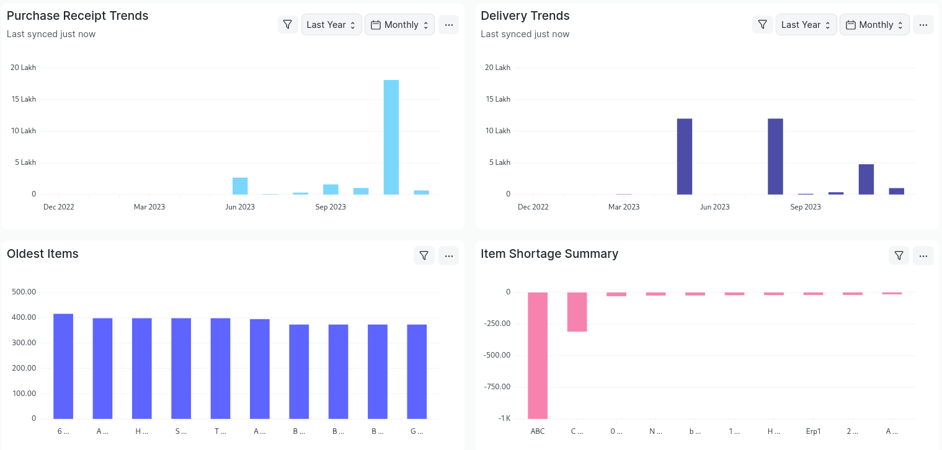This screenshot has height=450, width=942.
Task: Open filter on Item Shortage Summary chart
Action: 899,255
